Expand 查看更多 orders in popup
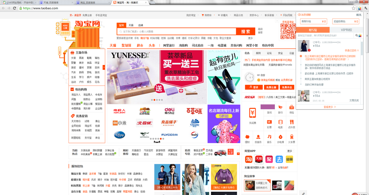 click(x=329, y=107)
